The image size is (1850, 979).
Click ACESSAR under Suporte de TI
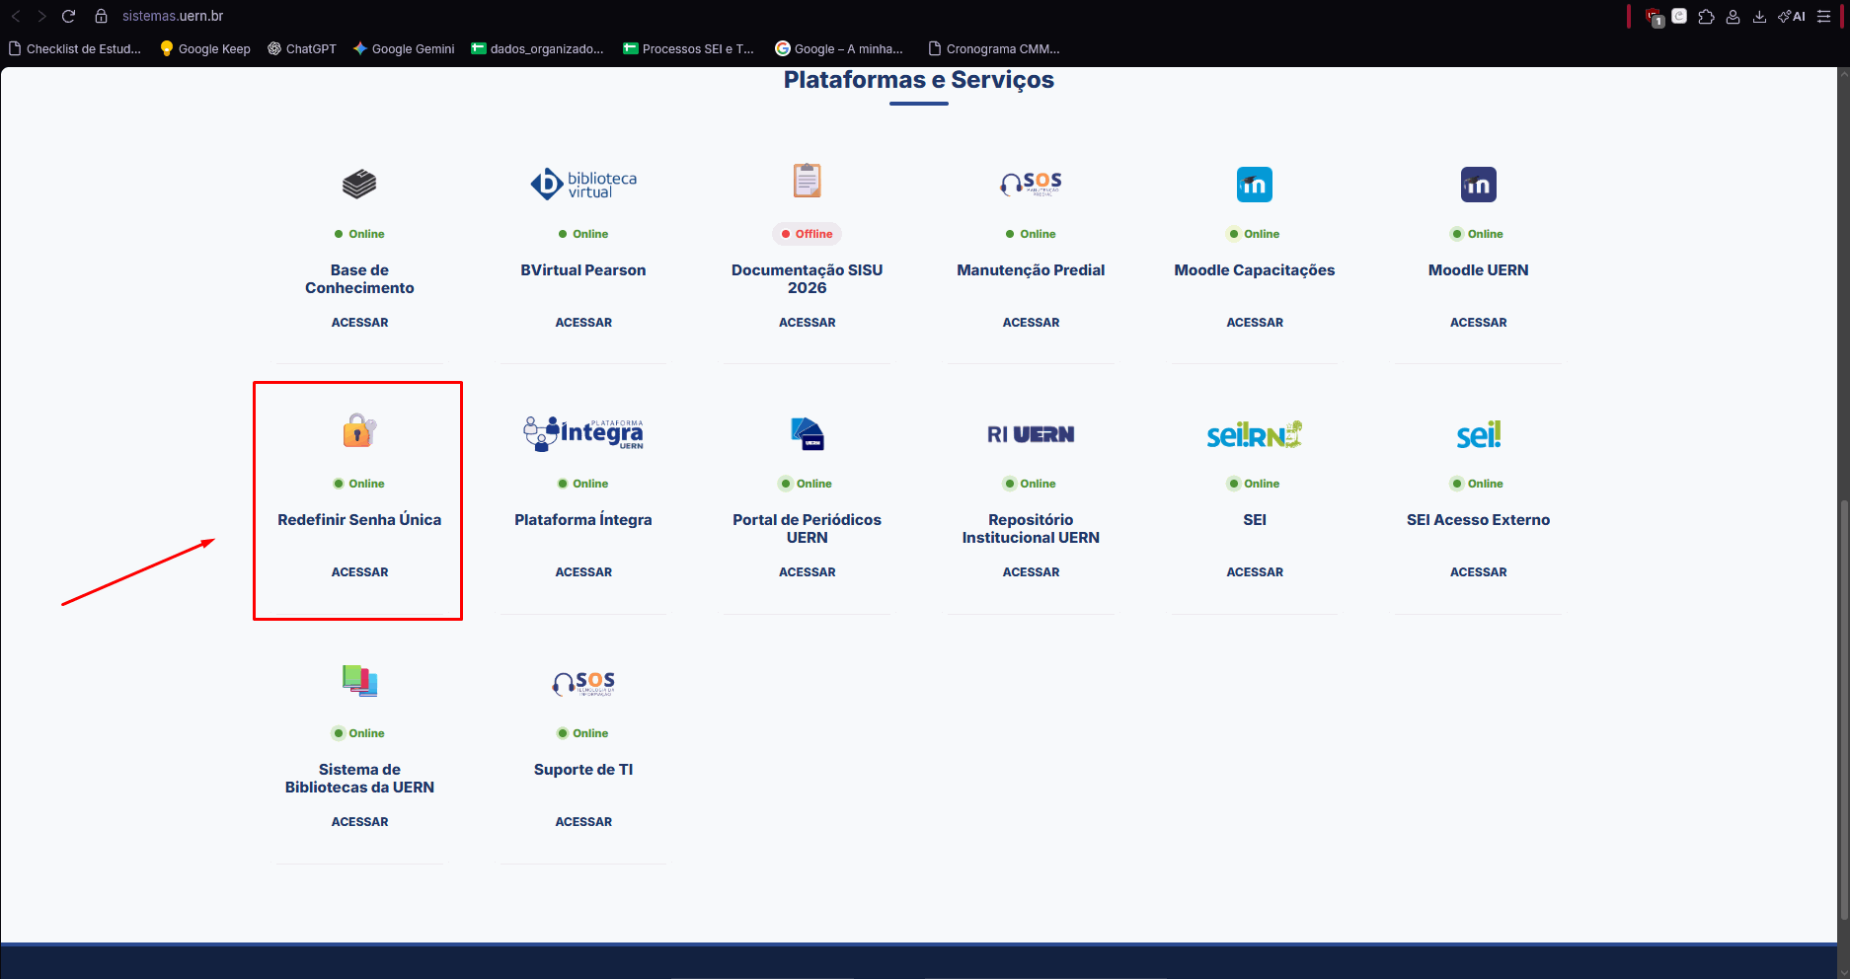[x=583, y=822]
